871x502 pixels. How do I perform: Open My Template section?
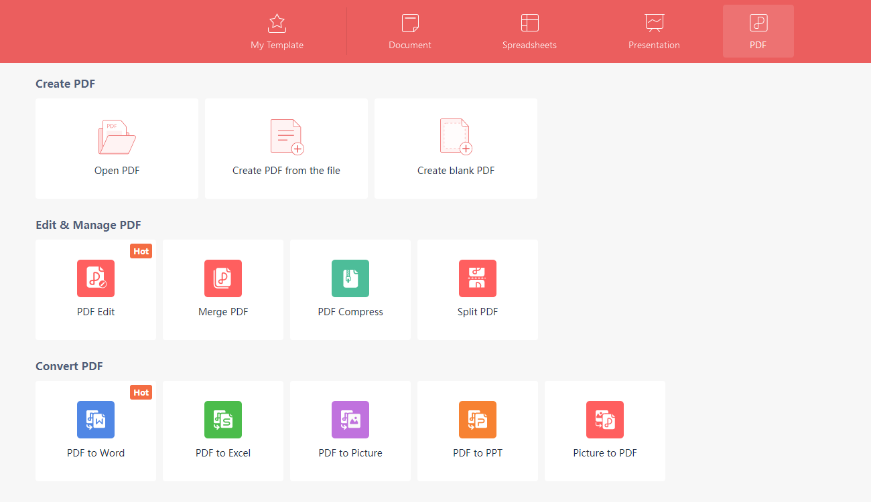tap(277, 31)
